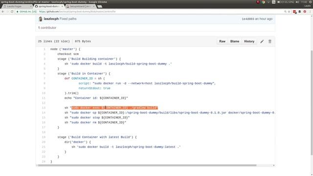
Task: Click the 'echo "Container id' line
Action: pos(96,98)
